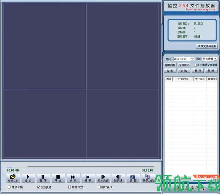Click the date spinner down arrow
Viewport: 220px width, 194px height.
click(x=192, y=60)
